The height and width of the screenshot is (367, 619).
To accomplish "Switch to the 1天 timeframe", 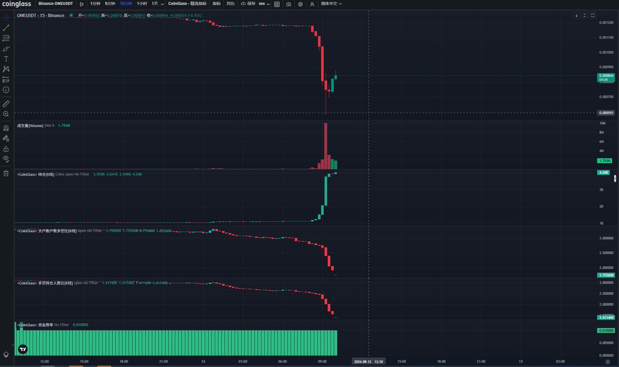I will click(x=155, y=4).
